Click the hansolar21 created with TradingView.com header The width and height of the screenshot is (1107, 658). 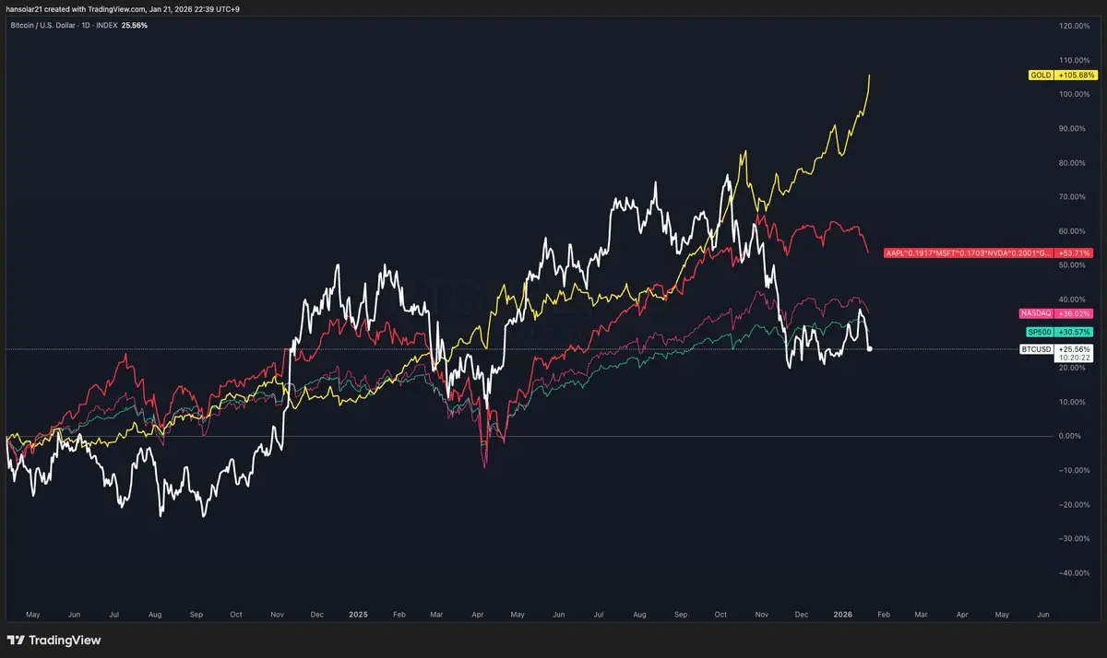click(x=122, y=8)
